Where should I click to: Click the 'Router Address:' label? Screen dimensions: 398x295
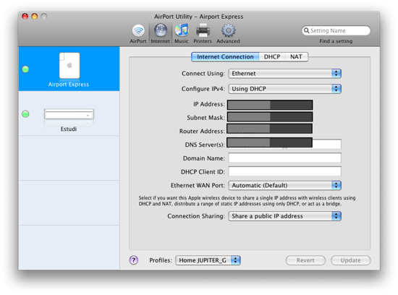[x=202, y=131]
